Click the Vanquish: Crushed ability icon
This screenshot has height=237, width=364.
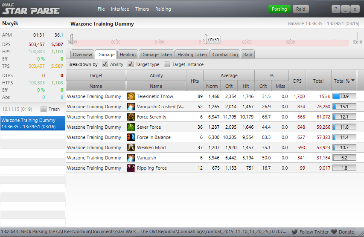(x=131, y=107)
